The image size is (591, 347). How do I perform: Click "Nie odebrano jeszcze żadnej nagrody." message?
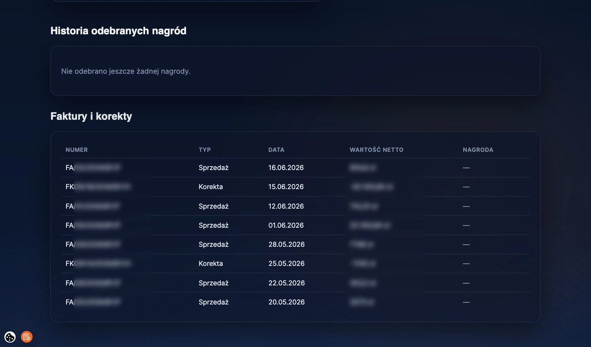126,71
